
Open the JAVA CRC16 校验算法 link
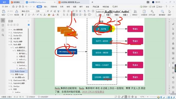93,92
